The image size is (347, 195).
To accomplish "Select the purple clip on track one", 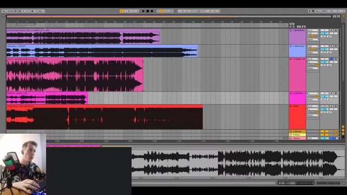I will [83, 36].
